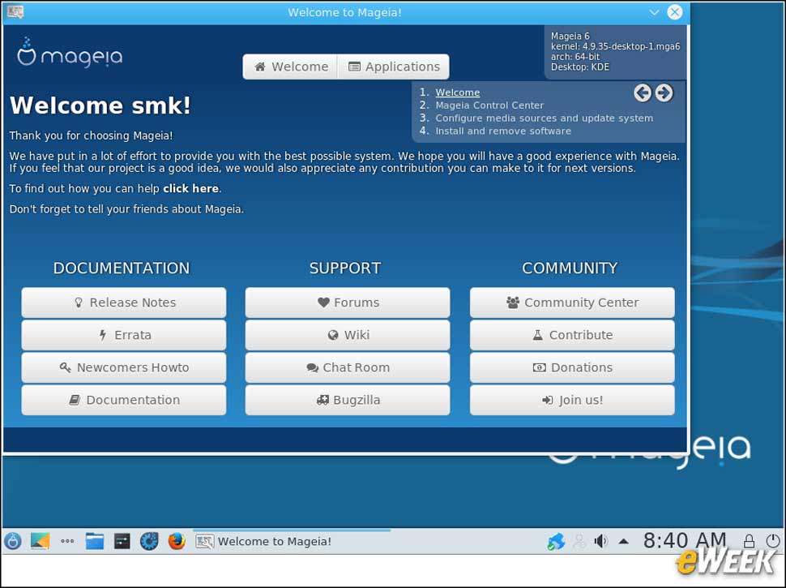This screenshot has height=588, width=786.
Task: Open the three-dot pager widget in taskbar
Action: click(67, 541)
